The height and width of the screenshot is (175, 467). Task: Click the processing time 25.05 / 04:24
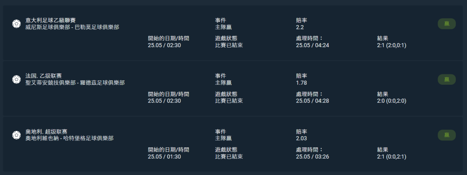pyautogui.click(x=313, y=45)
